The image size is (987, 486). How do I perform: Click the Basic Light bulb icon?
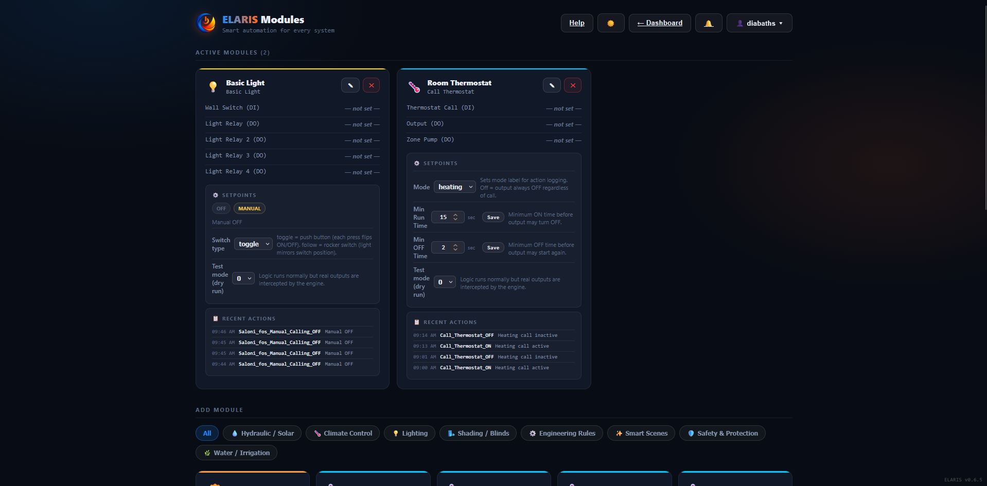213,87
